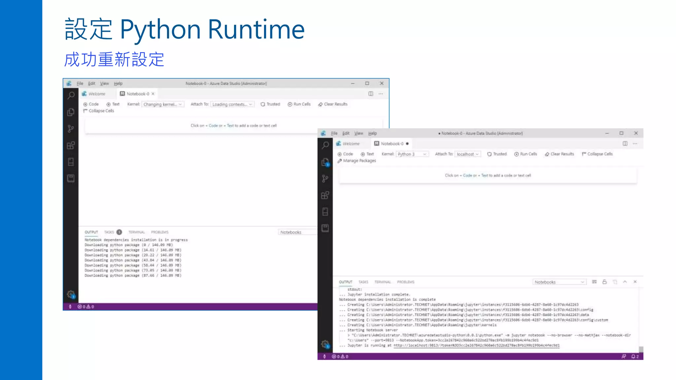The height and width of the screenshot is (380, 676).
Task: Open Kernel dropdown showing Python 3
Action: pyautogui.click(x=412, y=154)
